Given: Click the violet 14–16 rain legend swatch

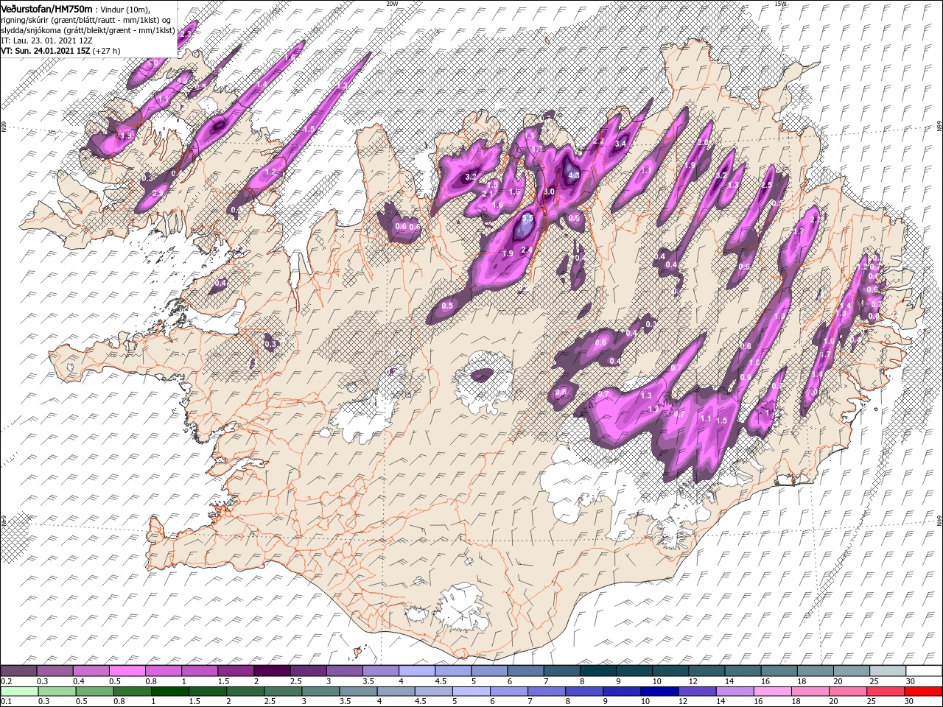Looking at the screenshot, I should click(735, 692).
